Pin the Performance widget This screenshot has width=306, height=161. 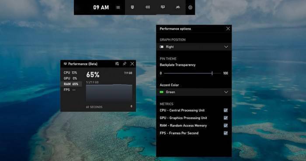coord(125,64)
